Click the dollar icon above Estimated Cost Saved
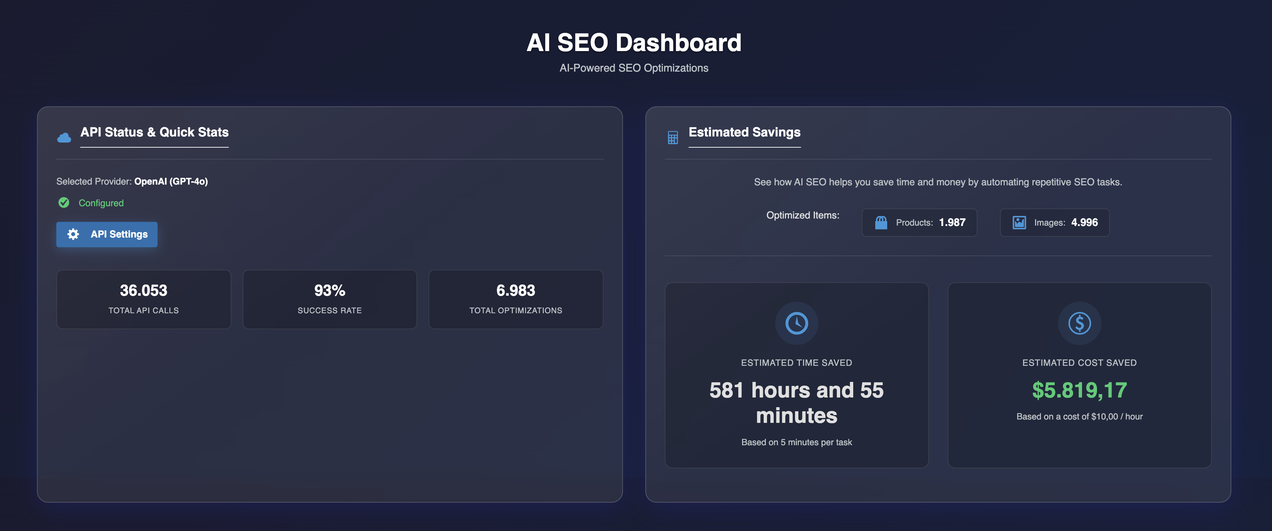This screenshot has width=1272, height=531. pyautogui.click(x=1079, y=323)
